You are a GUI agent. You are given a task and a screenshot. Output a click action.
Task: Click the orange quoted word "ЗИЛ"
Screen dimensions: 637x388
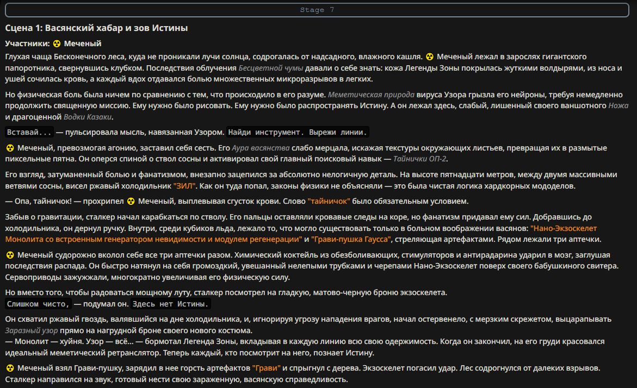click(x=184, y=186)
